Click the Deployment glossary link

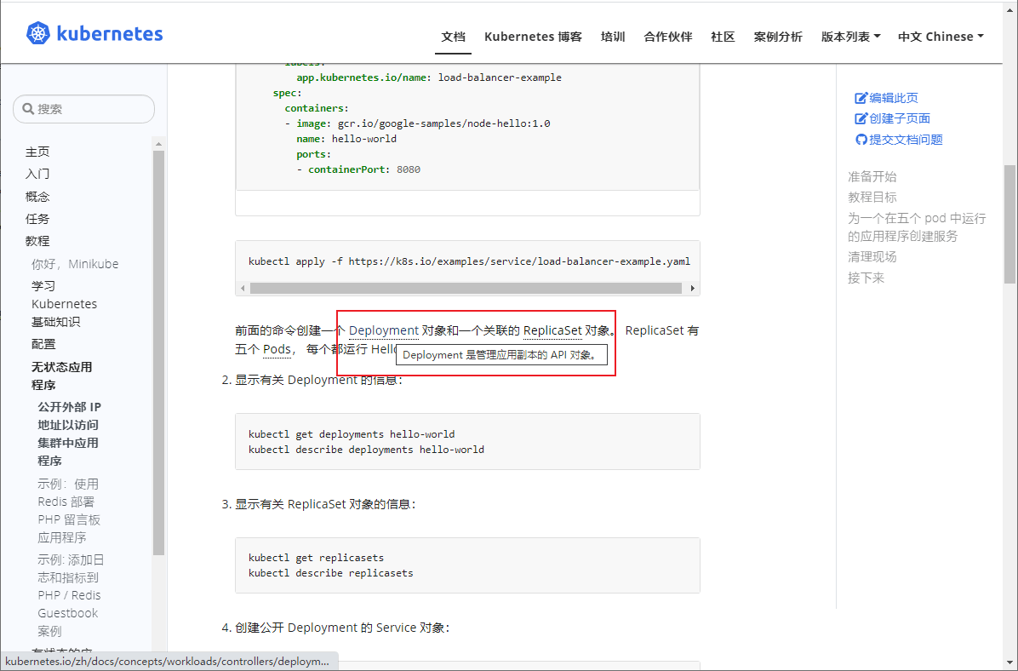point(384,330)
